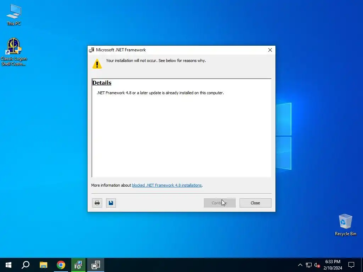The image size is (363, 272).
Task: Click the Microsoft .NET Framework title text
Action: (121, 50)
